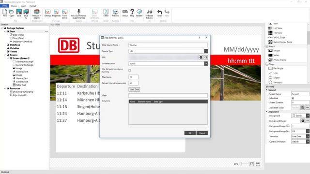Open the File ribbon tab
This screenshot has width=310, height=174.
coord(4,6)
